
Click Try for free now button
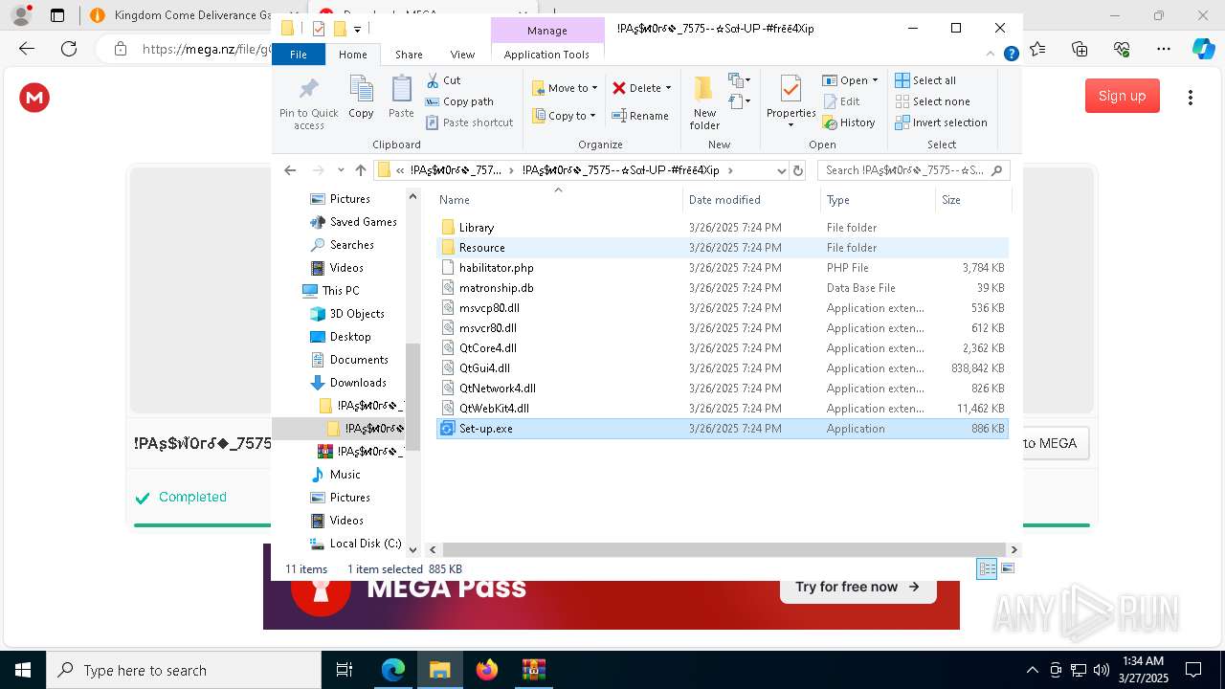point(857,587)
